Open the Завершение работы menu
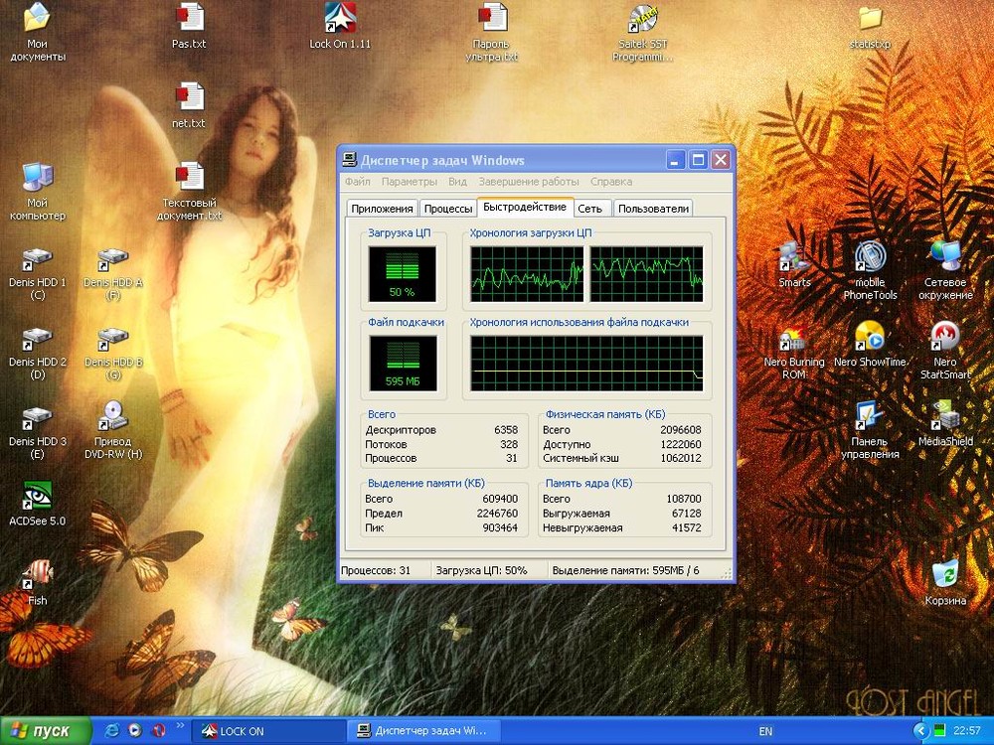Viewport: 994px width, 745px height. 528,182
